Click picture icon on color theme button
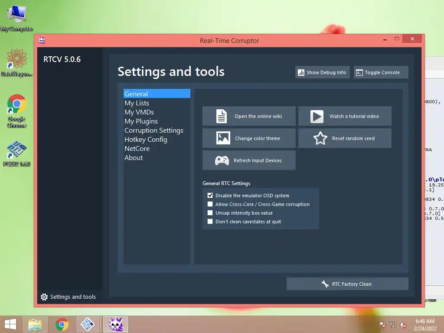 click(223, 138)
